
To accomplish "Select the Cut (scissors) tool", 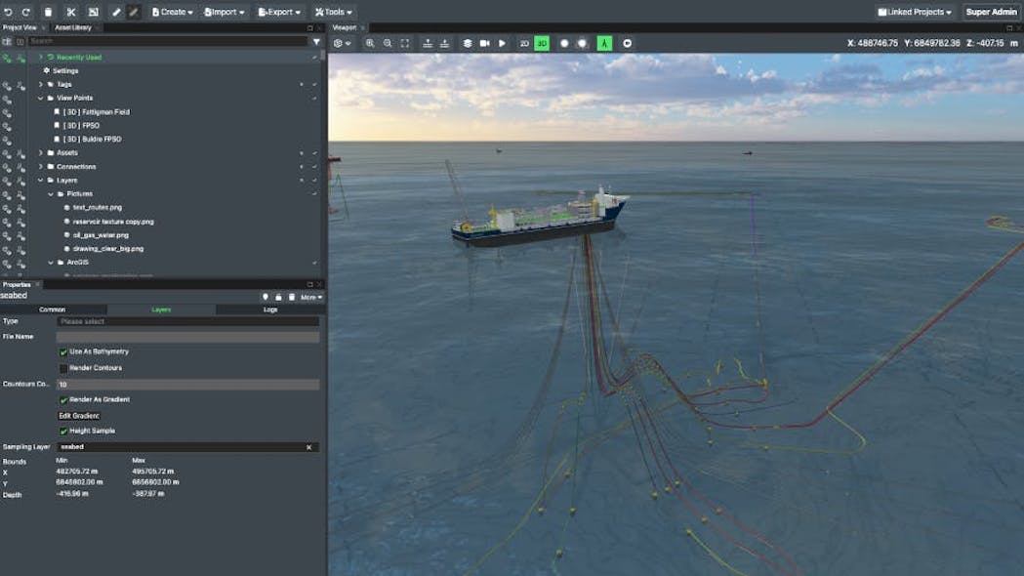I will tap(70, 12).
